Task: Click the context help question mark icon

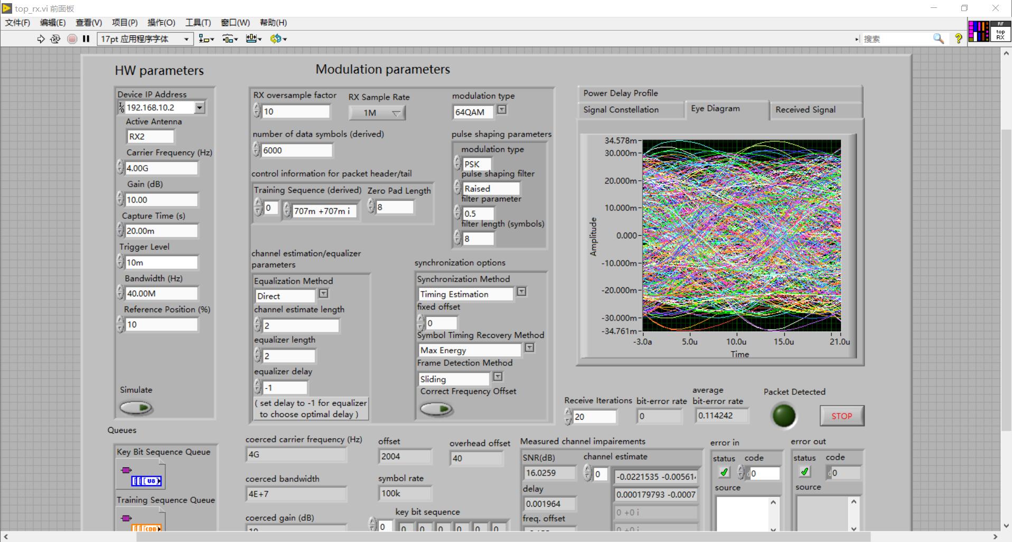Action: [x=958, y=38]
